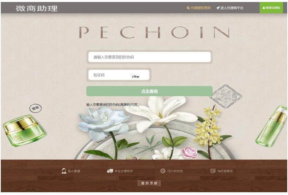Click the 贴心客服 footer text
This screenshot has height=195, width=288.
point(74,171)
